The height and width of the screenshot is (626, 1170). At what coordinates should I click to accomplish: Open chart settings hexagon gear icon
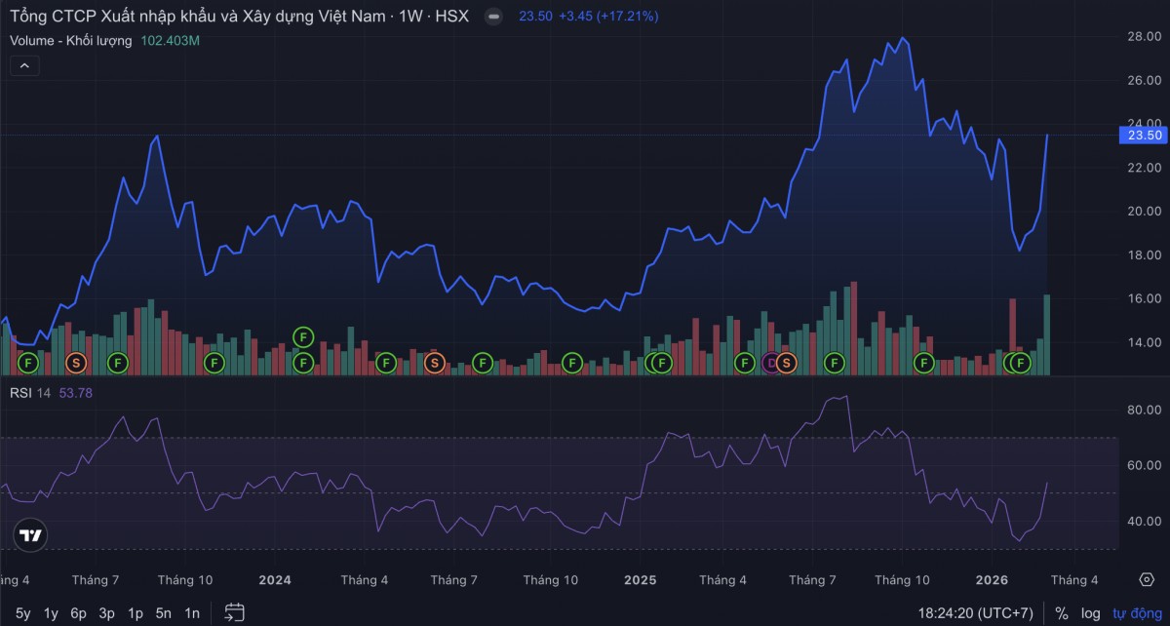[x=1147, y=580]
